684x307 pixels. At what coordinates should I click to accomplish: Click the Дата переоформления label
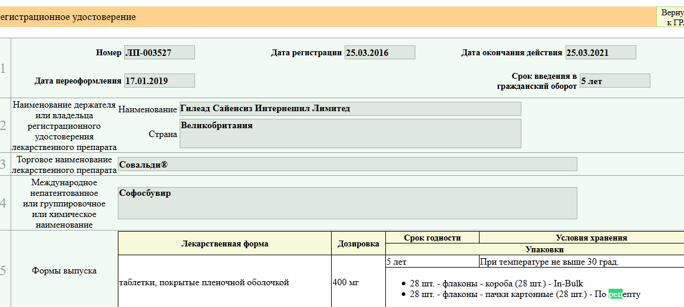click(x=78, y=81)
